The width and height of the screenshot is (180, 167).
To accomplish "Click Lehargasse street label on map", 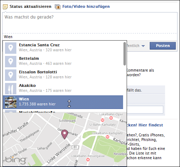I will coord(45,146).
